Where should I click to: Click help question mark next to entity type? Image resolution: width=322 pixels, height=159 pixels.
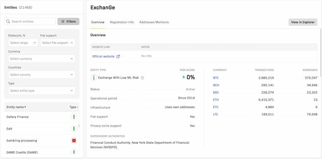point(142,78)
